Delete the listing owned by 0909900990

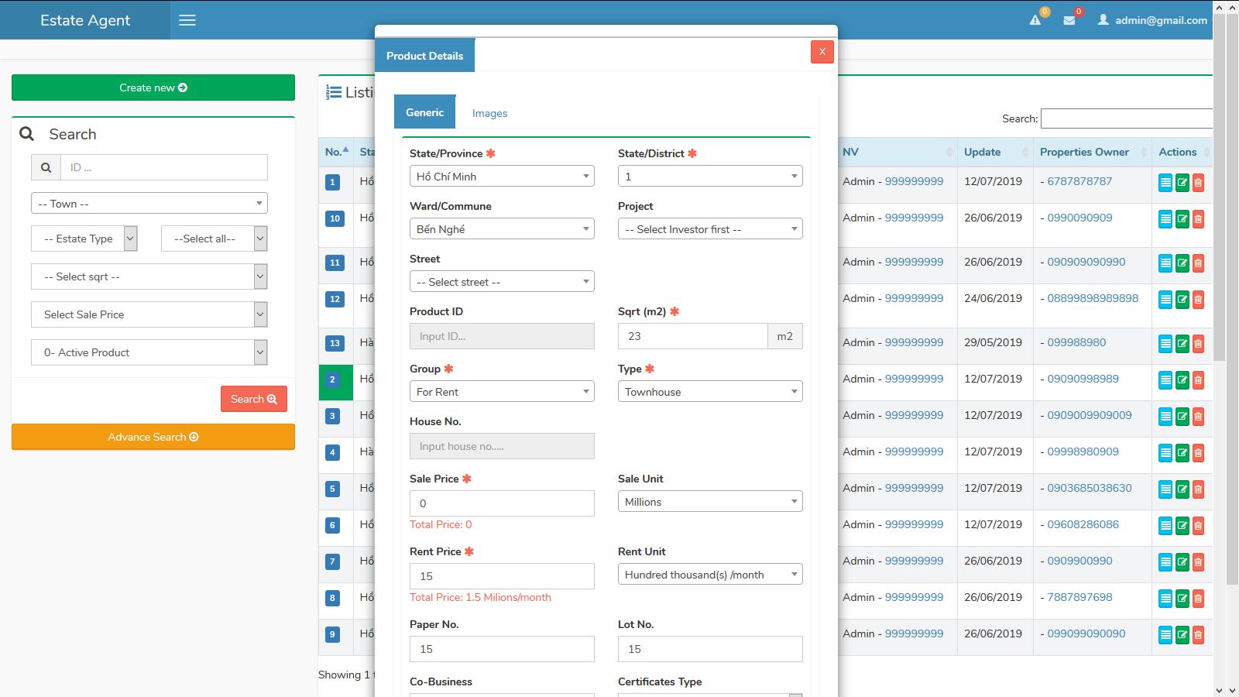click(x=1198, y=562)
